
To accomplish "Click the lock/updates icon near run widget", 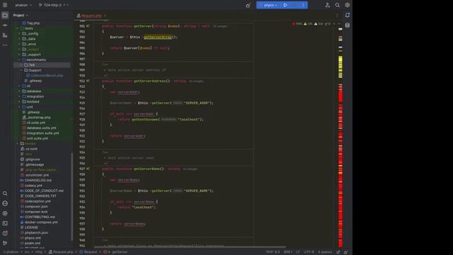I will 248,5.
